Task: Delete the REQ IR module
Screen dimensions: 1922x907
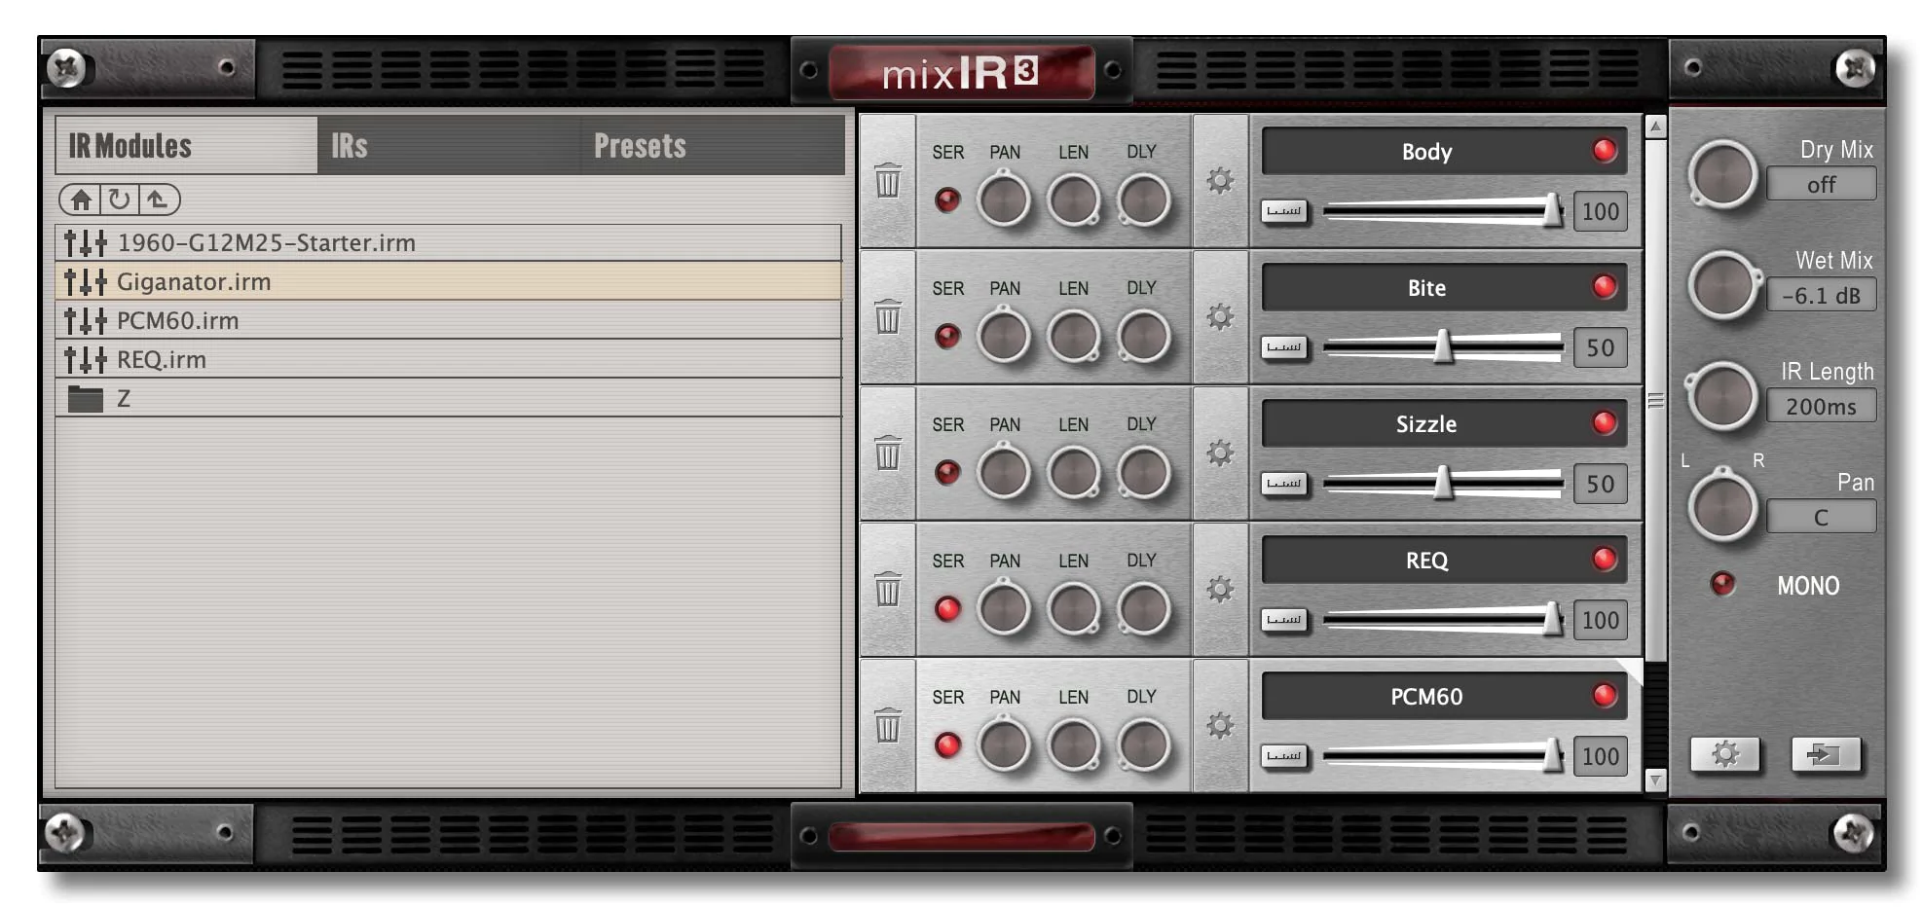Action: tap(887, 590)
